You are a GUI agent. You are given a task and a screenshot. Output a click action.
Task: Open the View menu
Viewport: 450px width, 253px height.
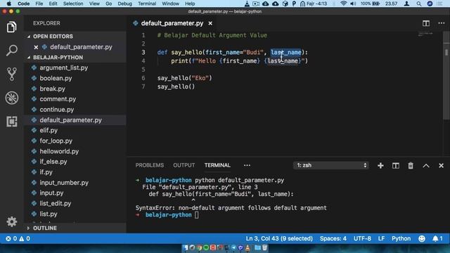point(94,4)
